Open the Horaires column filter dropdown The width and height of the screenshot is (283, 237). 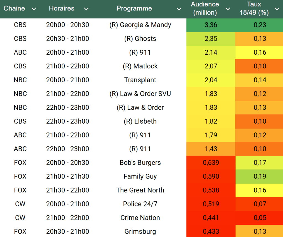pyautogui.click(x=86, y=9)
